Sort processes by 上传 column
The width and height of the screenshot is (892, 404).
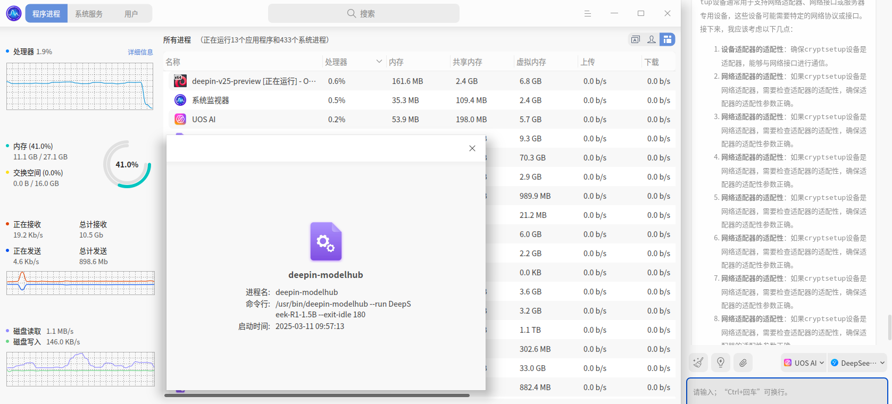(610, 62)
